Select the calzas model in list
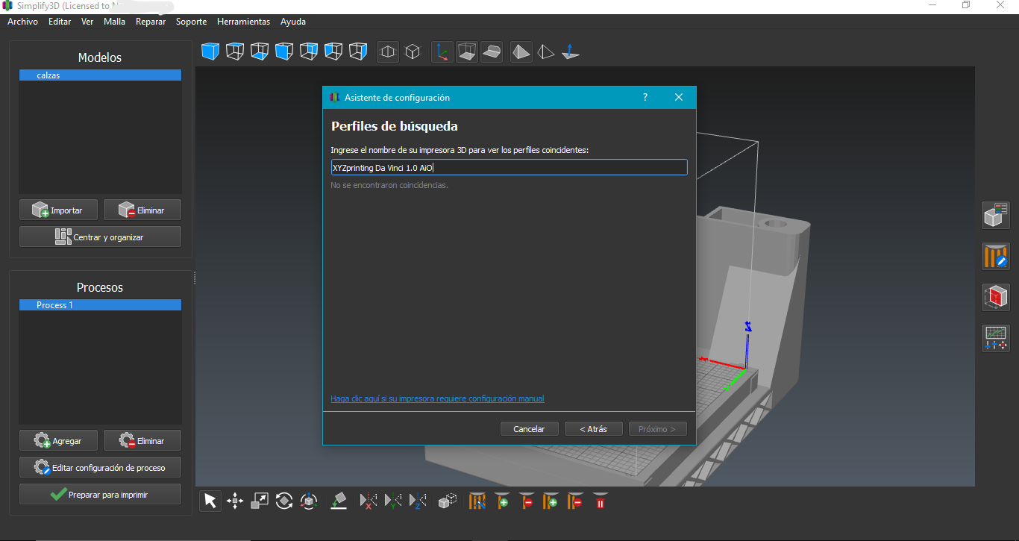1019x541 pixels. click(100, 75)
